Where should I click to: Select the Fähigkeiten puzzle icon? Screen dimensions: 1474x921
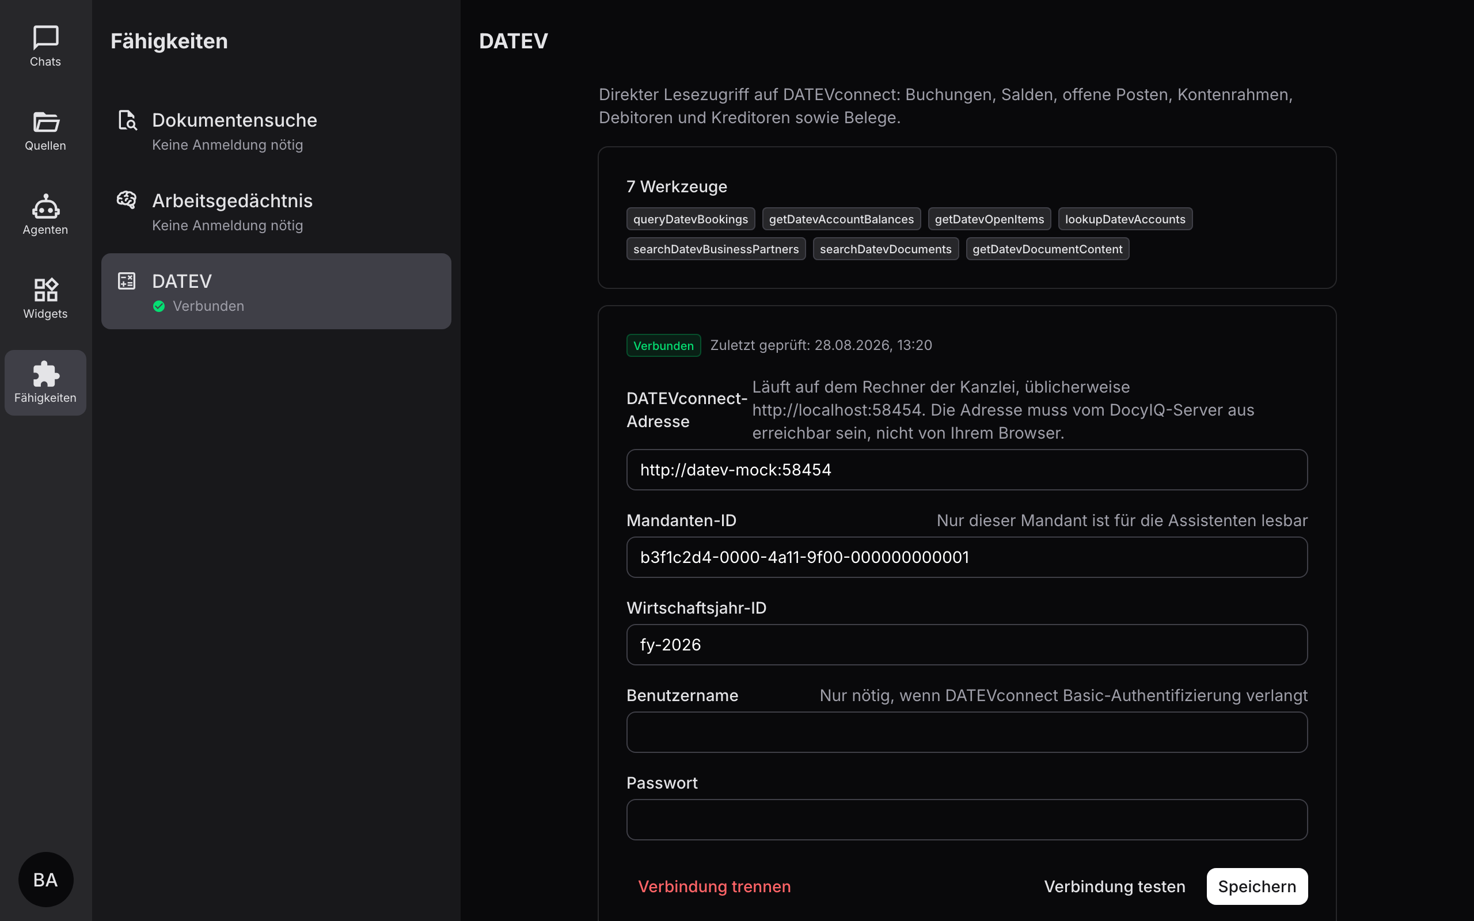45,374
